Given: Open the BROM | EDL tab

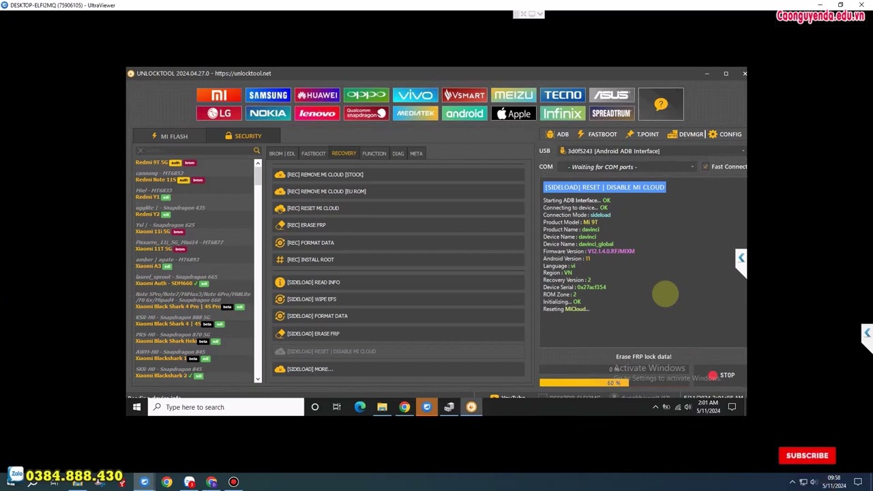Looking at the screenshot, I should (x=282, y=153).
